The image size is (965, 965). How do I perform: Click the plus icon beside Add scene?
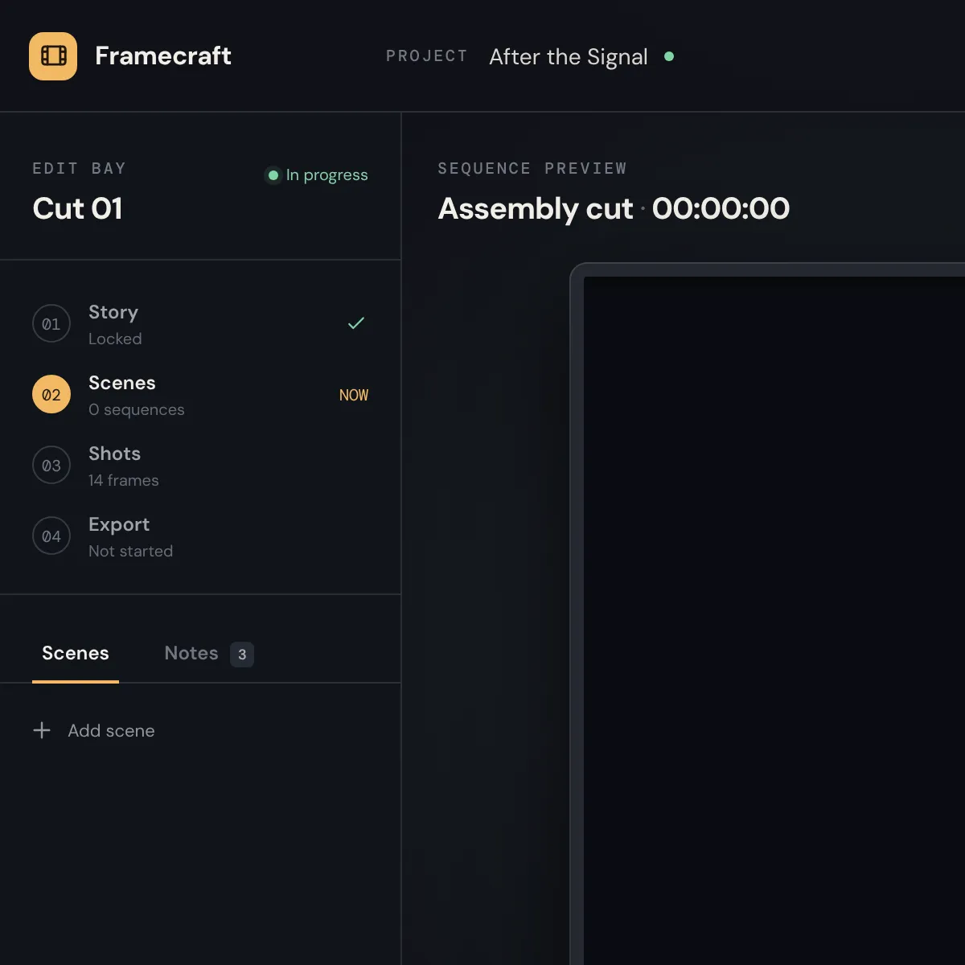tap(42, 730)
